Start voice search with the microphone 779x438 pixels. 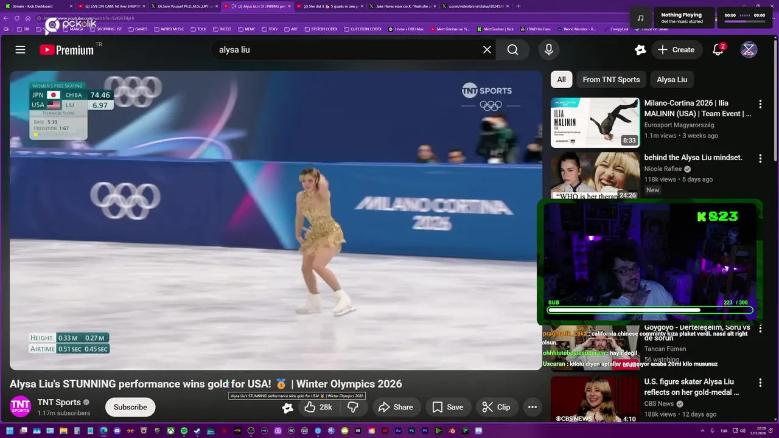point(549,50)
